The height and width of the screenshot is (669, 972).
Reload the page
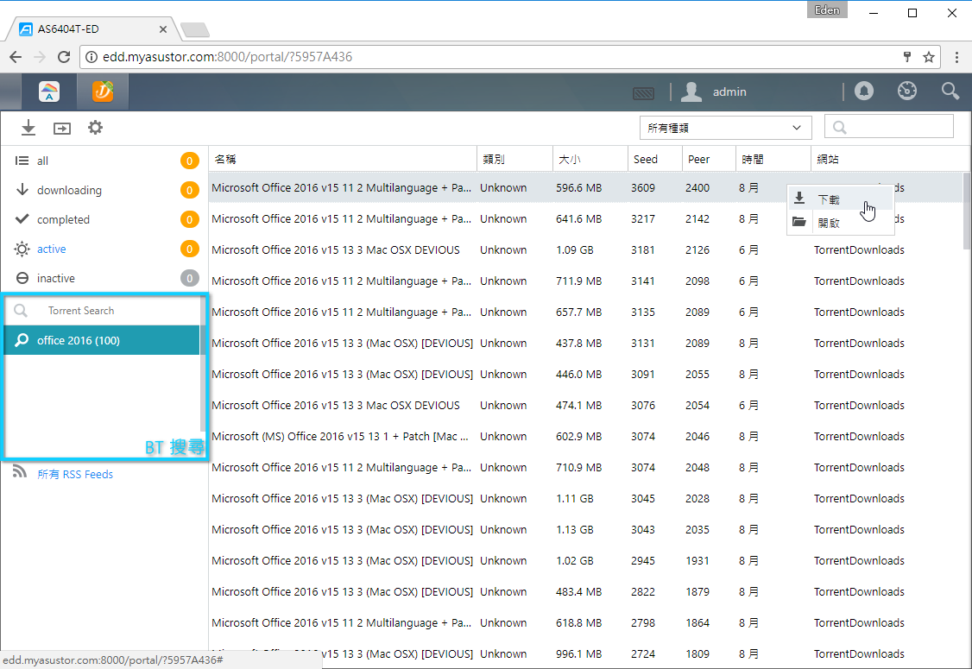[64, 57]
